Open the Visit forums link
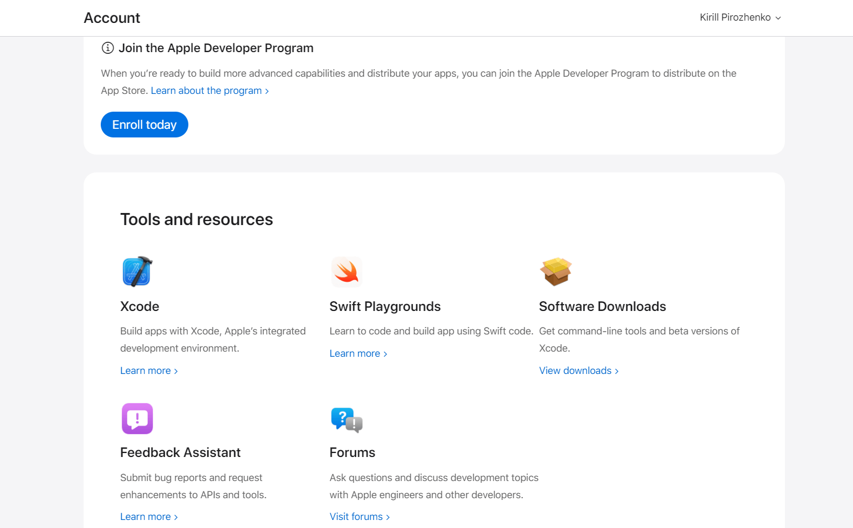Screen dimensions: 853x528 point(360,517)
